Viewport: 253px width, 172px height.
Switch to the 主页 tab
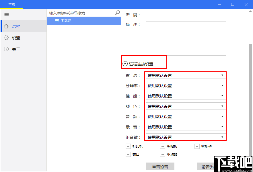coord(11,4)
